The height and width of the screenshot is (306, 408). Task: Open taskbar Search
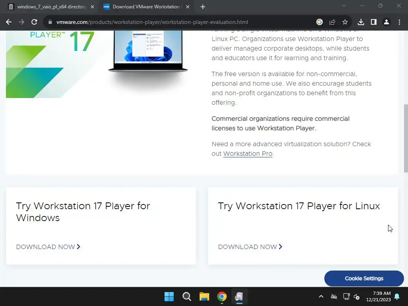click(x=186, y=296)
